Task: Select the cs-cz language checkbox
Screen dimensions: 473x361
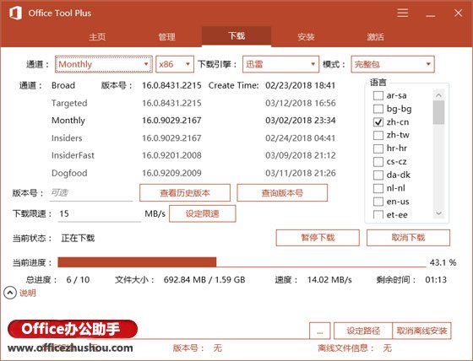Action: (x=378, y=162)
